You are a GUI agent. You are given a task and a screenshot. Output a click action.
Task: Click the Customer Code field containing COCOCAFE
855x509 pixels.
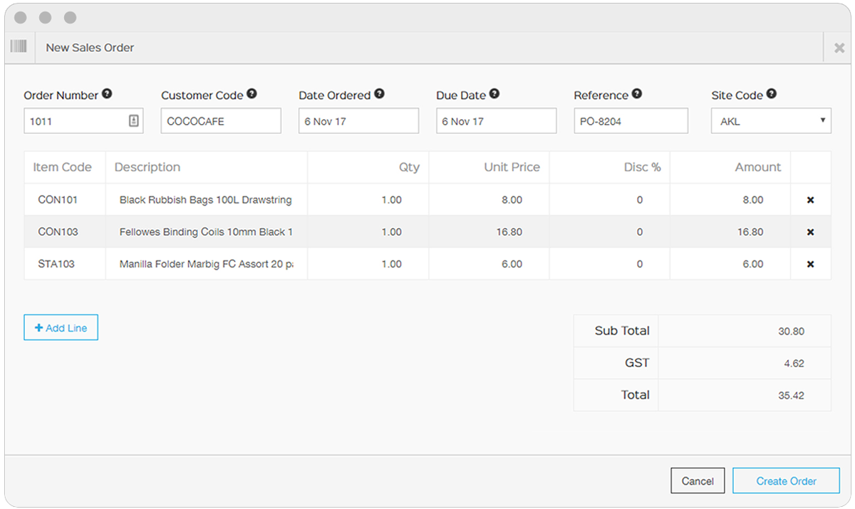(221, 121)
